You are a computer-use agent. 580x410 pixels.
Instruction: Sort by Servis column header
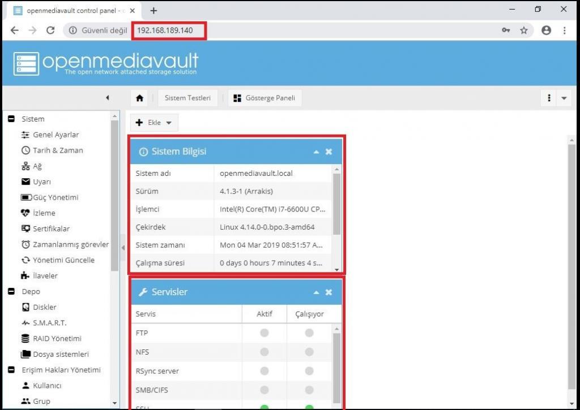[x=186, y=314]
